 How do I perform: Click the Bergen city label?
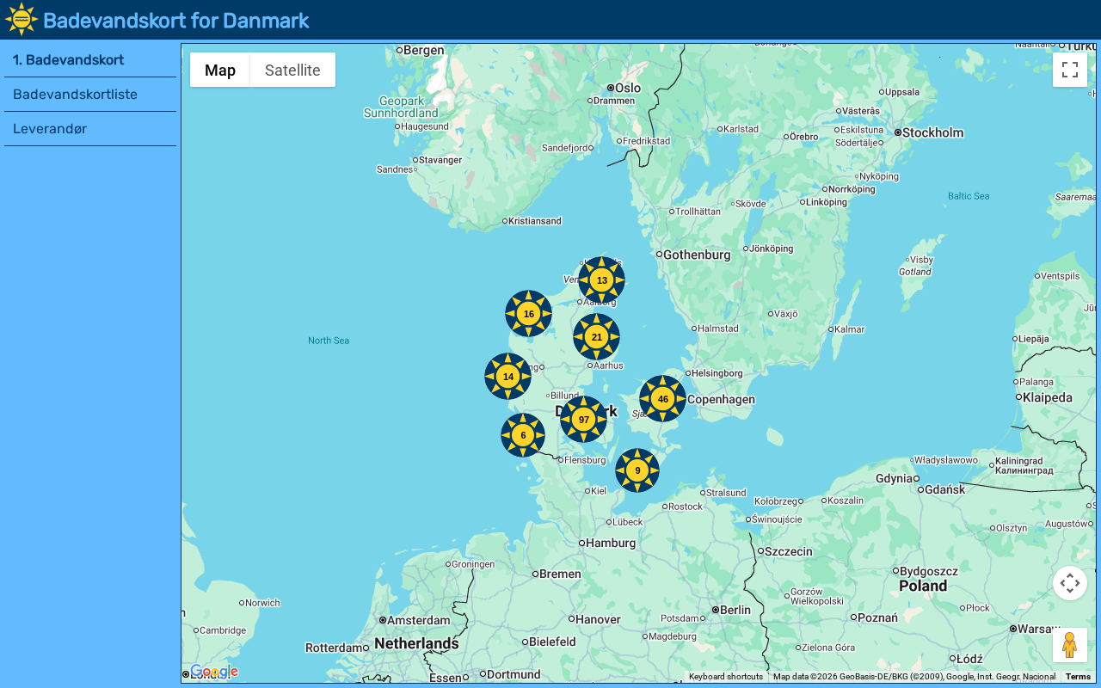click(424, 50)
